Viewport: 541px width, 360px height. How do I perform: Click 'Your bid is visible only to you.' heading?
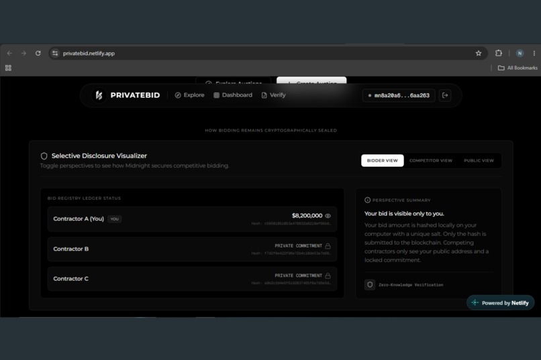[x=404, y=214]
